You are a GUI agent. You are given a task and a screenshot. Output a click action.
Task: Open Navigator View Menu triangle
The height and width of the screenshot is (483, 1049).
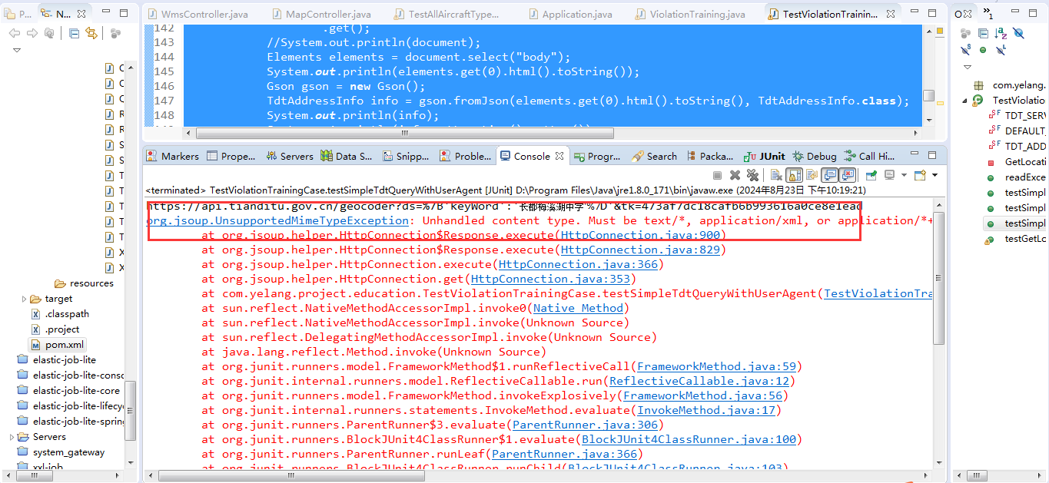tap(16, 51)
